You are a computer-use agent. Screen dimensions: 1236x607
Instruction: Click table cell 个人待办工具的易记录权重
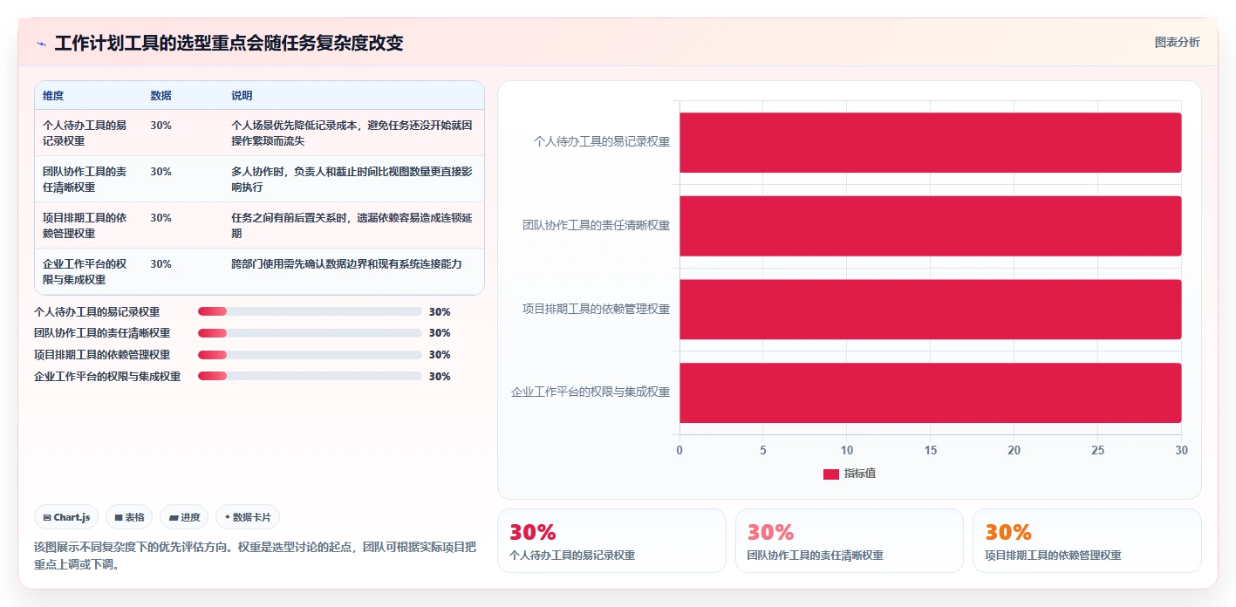click(x=88, y=133)
